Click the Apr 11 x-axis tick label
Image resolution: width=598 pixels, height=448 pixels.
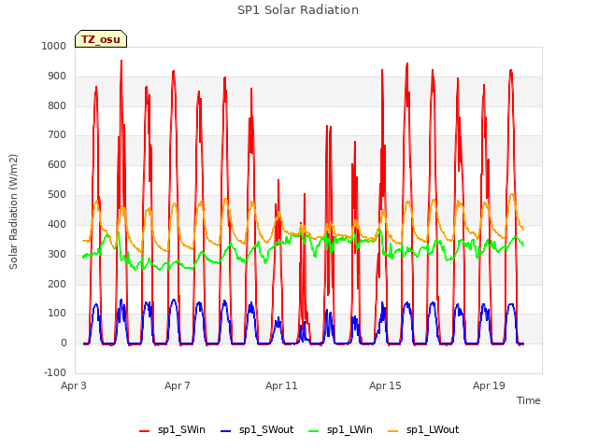coord(281,385)
